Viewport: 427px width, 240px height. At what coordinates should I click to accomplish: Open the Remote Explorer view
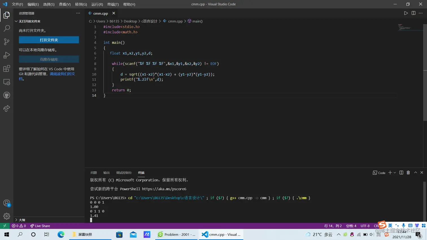pyautogui.click(x=6, y=82)
